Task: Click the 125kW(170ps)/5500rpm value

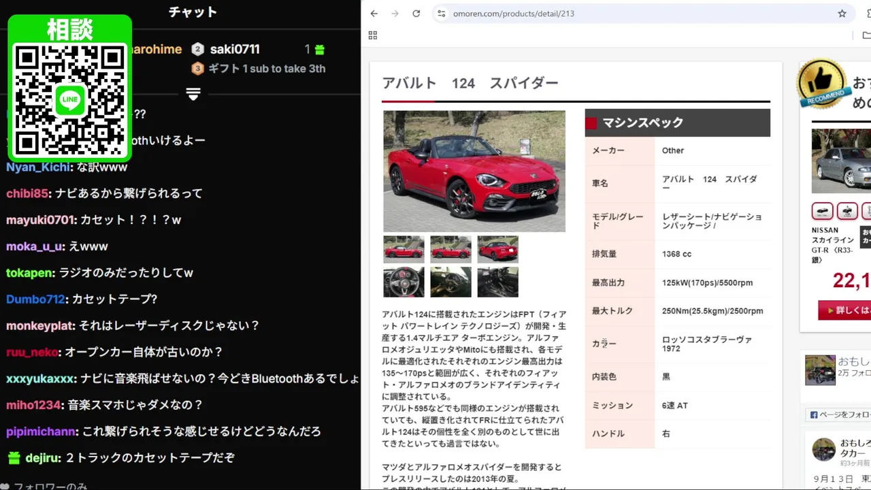Action: [707, 282]
